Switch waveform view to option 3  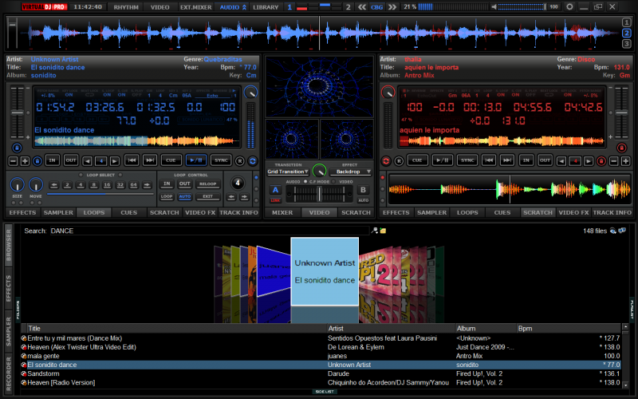[x=627, y=44]
